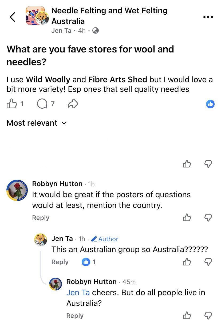Share the post with arrow icon

[x=73, y=104]
